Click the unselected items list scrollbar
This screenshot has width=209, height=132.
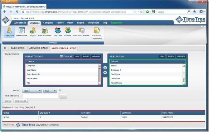point(99,74)
